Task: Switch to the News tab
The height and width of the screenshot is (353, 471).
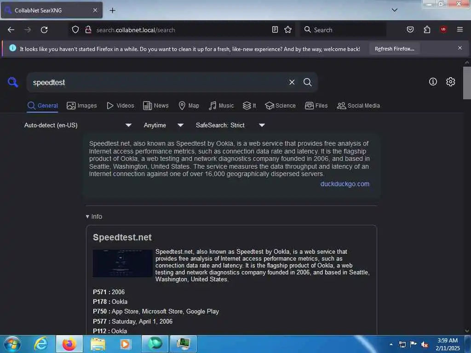Action: pyautogui.click(x=155, y=106)
